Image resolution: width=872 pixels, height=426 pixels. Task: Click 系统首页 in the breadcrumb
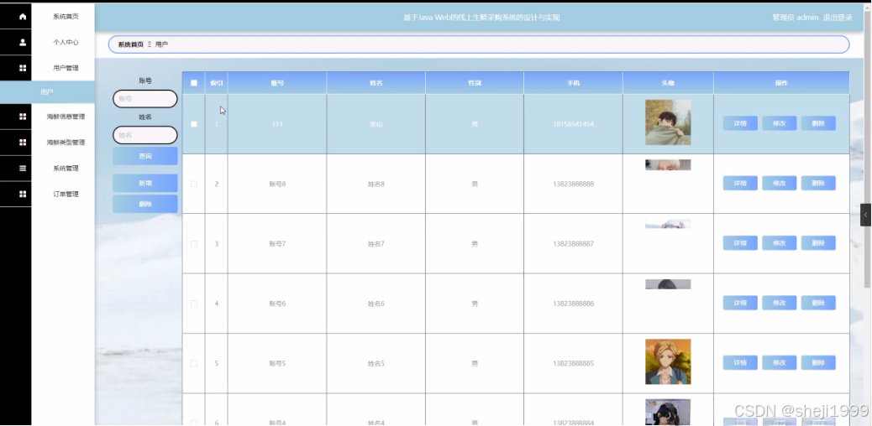[x=131, y=44]
